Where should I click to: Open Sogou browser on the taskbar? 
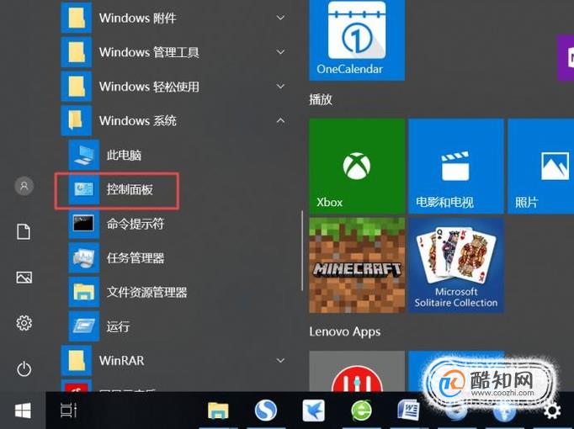pyautogui.click(x=266, y=410)
